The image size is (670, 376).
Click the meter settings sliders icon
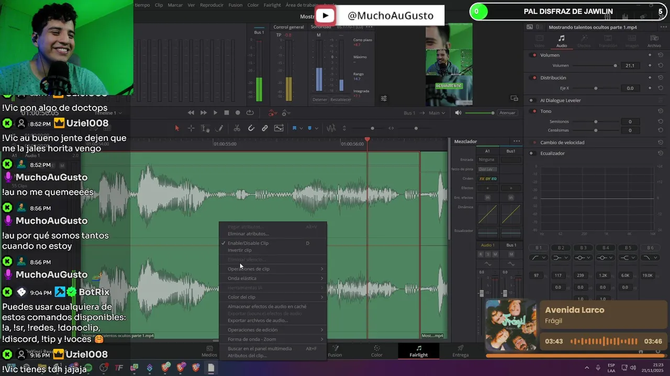tap(384, 98)
